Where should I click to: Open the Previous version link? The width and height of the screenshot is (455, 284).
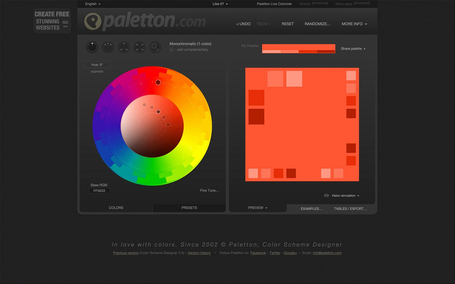tap(126, 253)
